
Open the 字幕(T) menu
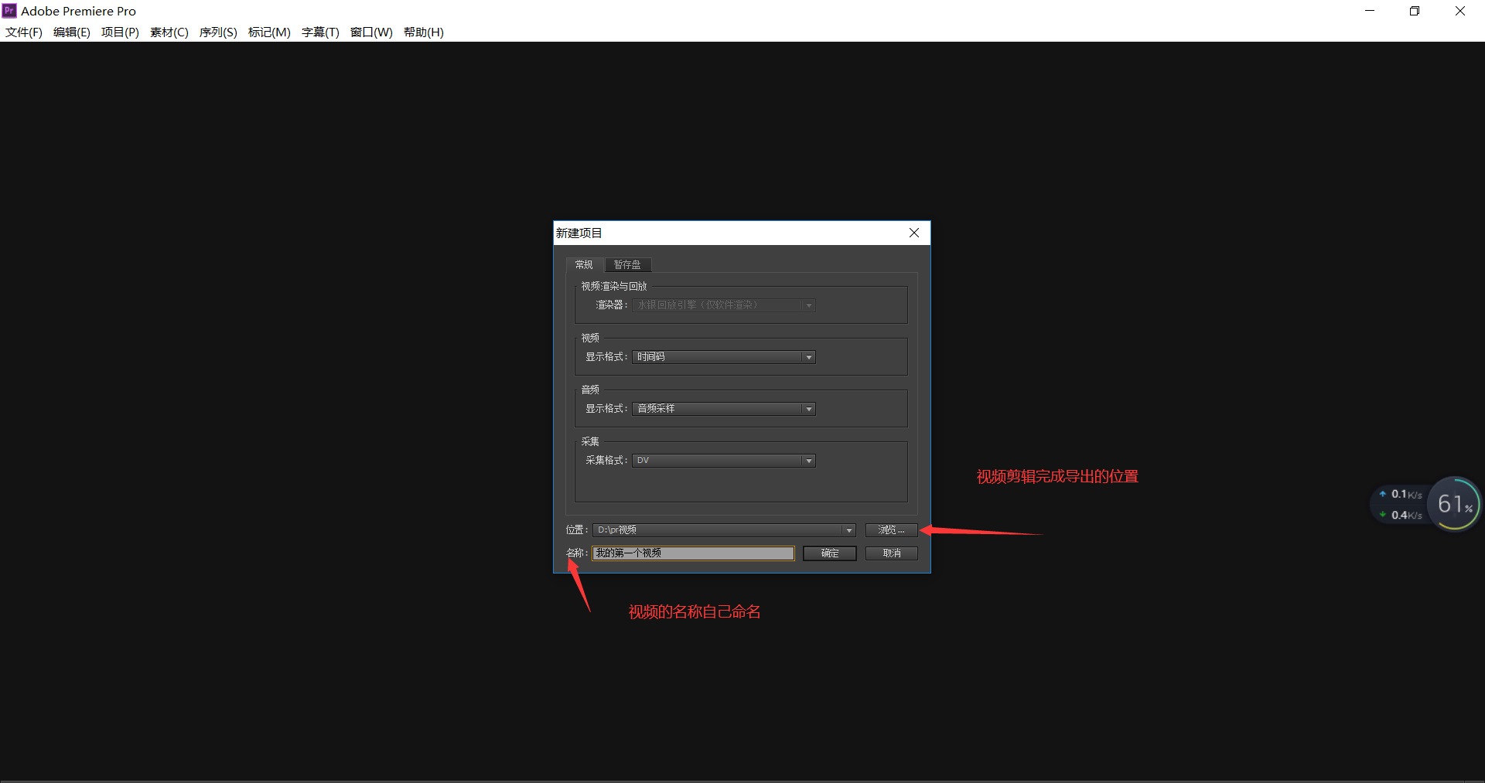pyautogui.click(x=320, y=32)
